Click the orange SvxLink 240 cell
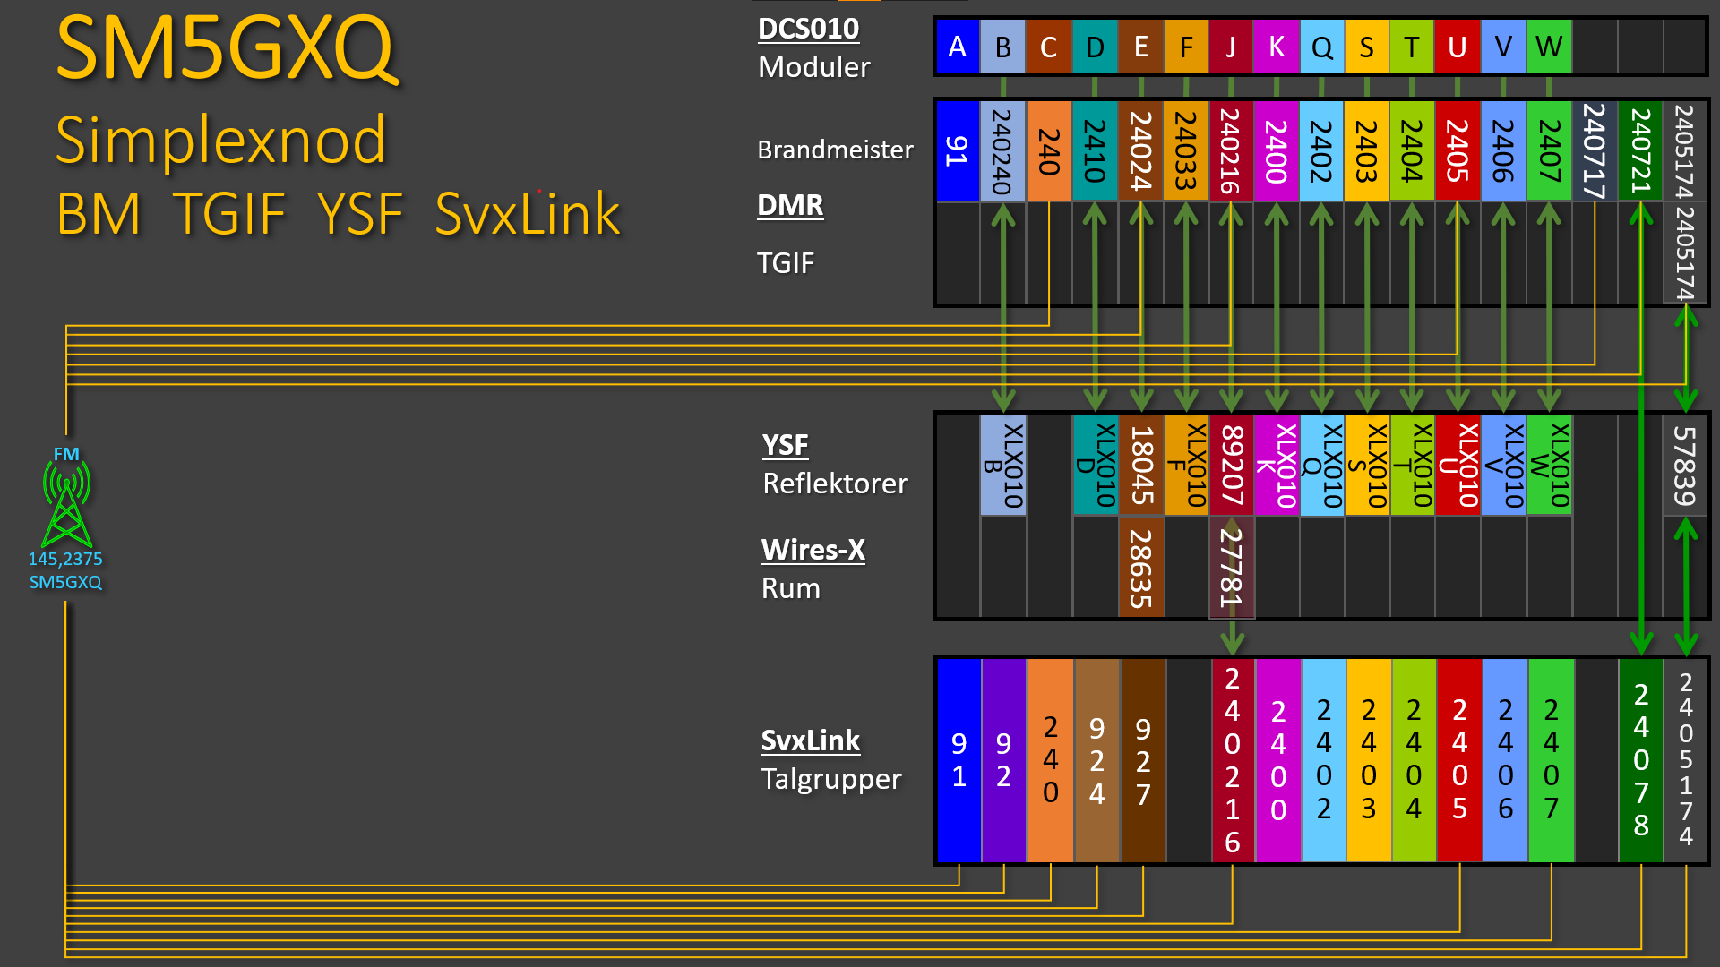1720x967 pixels. point(1050,760)
